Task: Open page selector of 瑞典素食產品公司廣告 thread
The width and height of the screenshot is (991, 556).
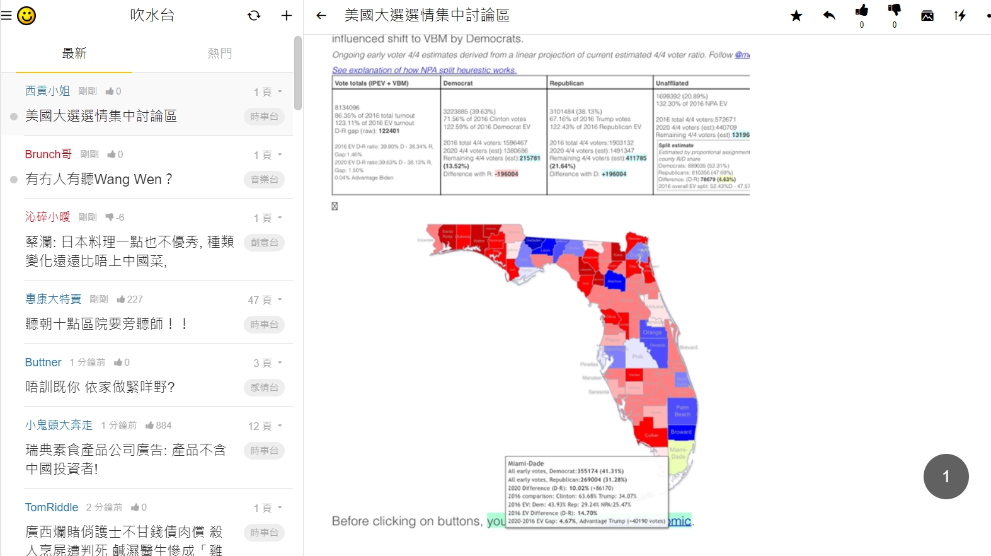Action: coord(265,426)
